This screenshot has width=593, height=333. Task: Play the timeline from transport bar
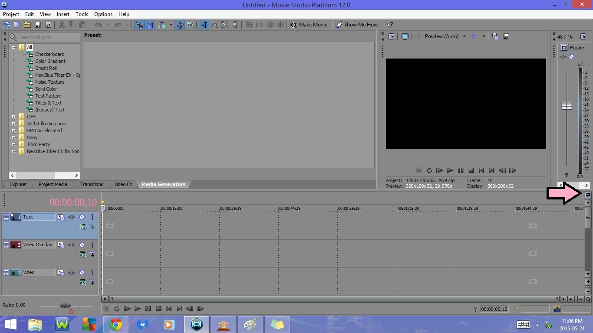[x=138, y=309]
